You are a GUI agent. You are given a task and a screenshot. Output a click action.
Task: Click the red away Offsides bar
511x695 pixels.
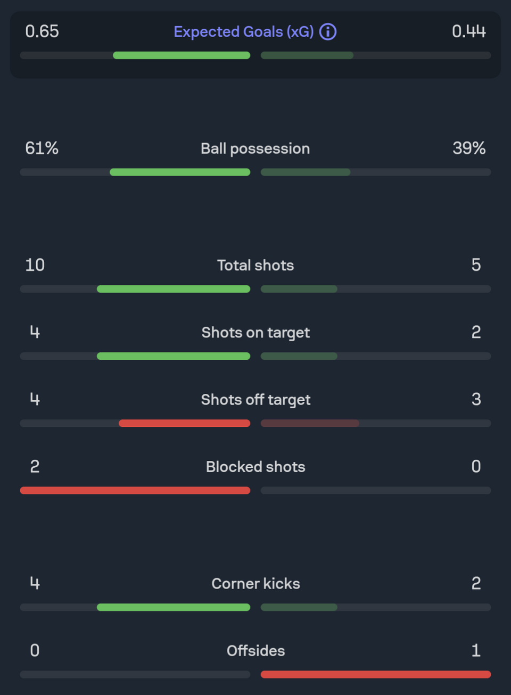(376, 674)
